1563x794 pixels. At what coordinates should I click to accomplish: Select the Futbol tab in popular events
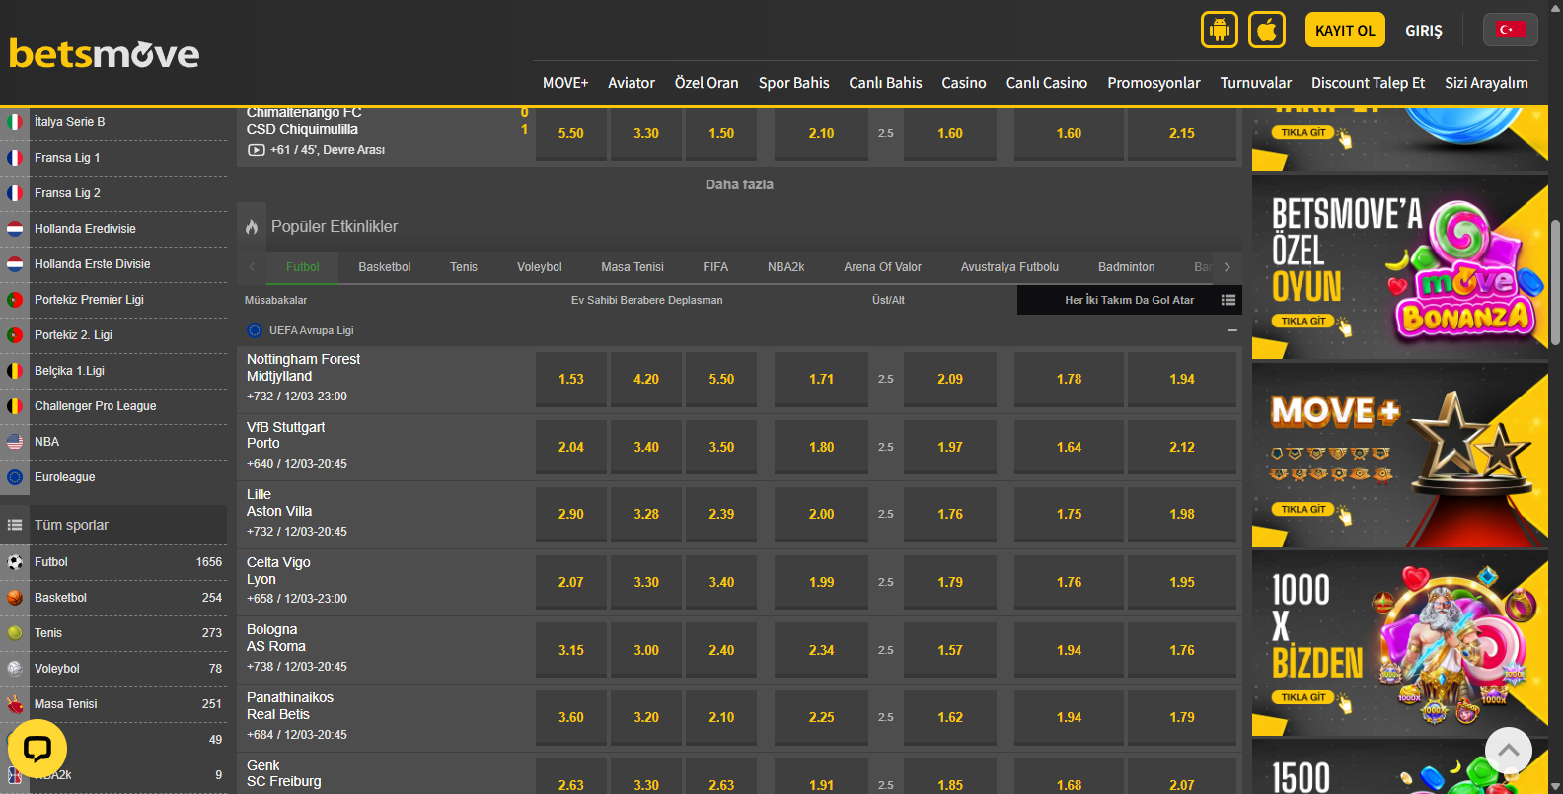point(303,267)
